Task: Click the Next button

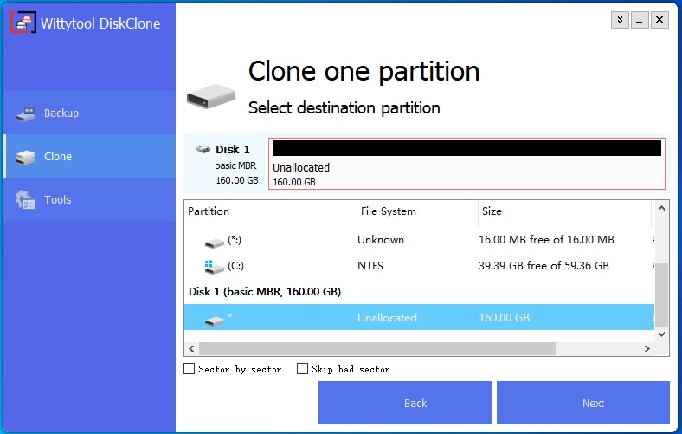Action: pyautogui.click(x=583, y=403)
